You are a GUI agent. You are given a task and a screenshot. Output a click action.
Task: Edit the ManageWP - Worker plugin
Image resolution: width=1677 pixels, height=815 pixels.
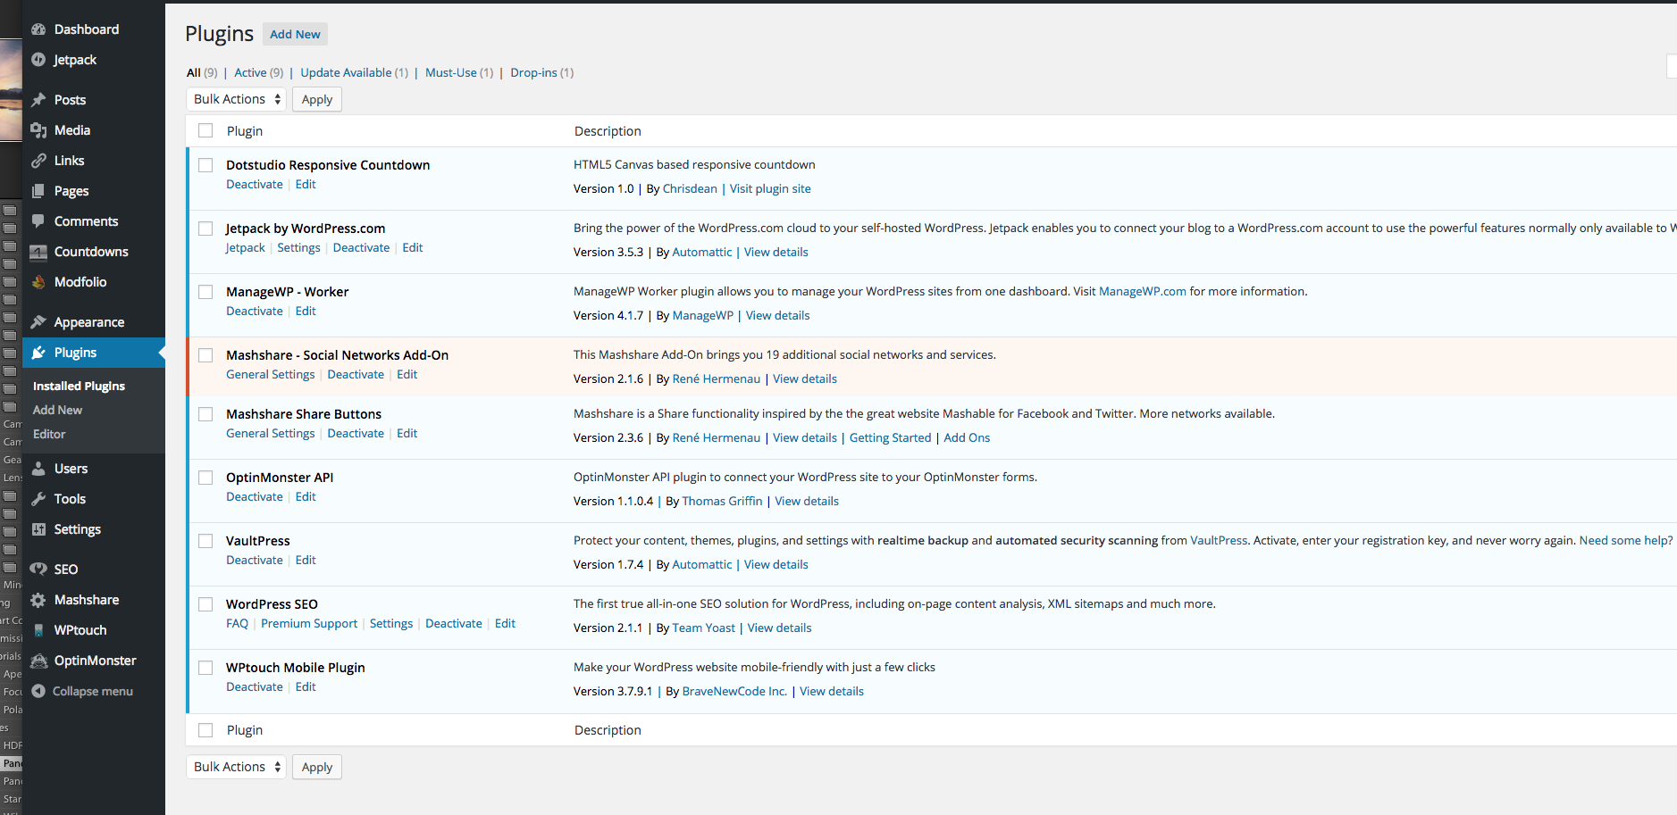[x=306, y=311]
